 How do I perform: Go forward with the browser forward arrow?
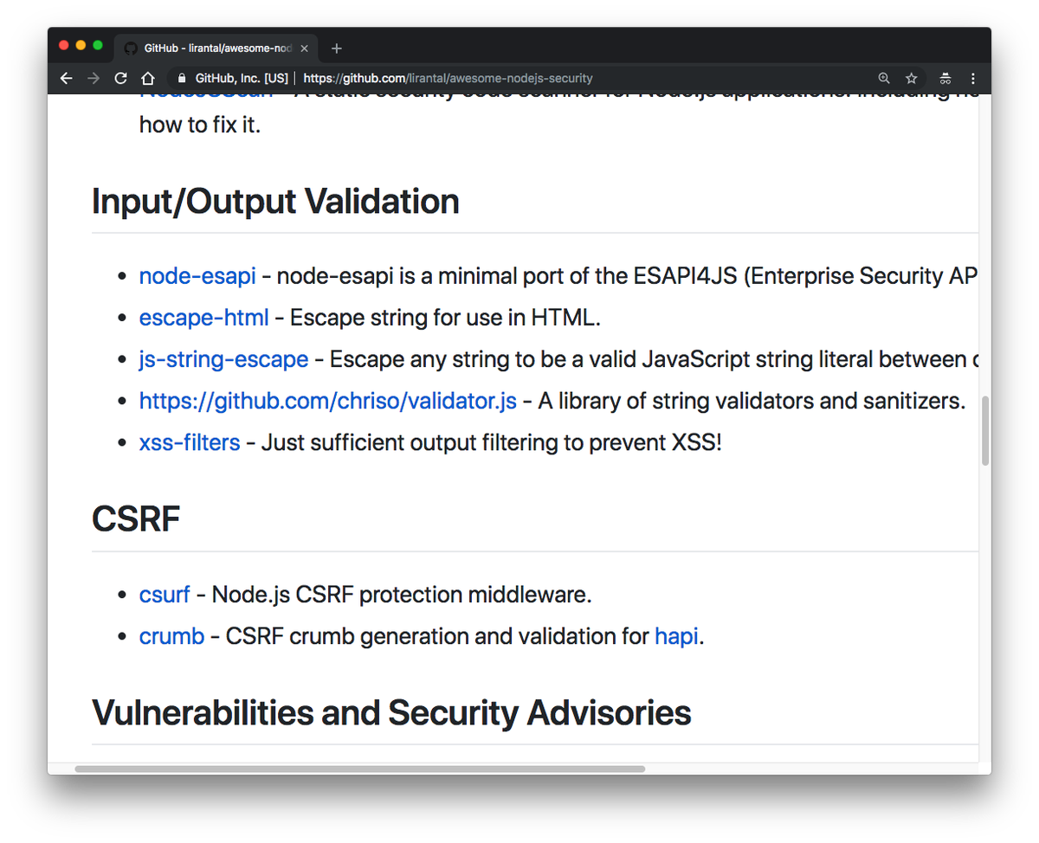pyautogui.click(x=94, y=78)
